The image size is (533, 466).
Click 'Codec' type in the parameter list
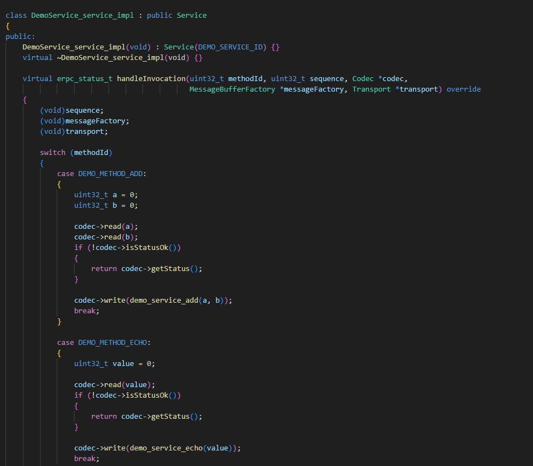[363, 79]
